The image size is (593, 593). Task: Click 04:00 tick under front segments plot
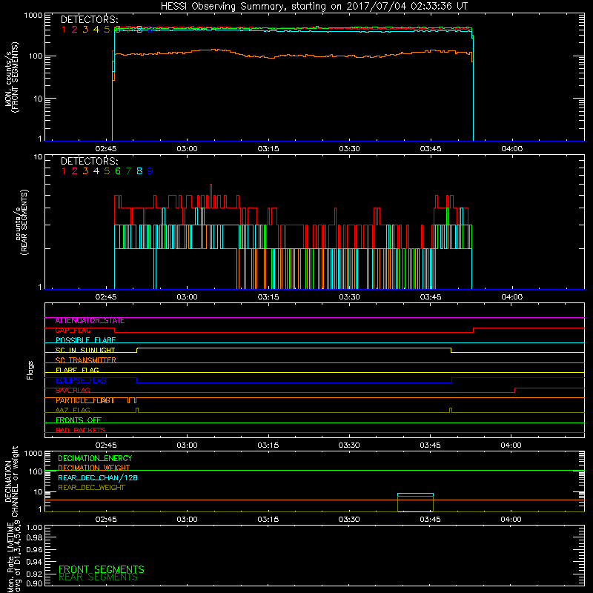[511, 149]
